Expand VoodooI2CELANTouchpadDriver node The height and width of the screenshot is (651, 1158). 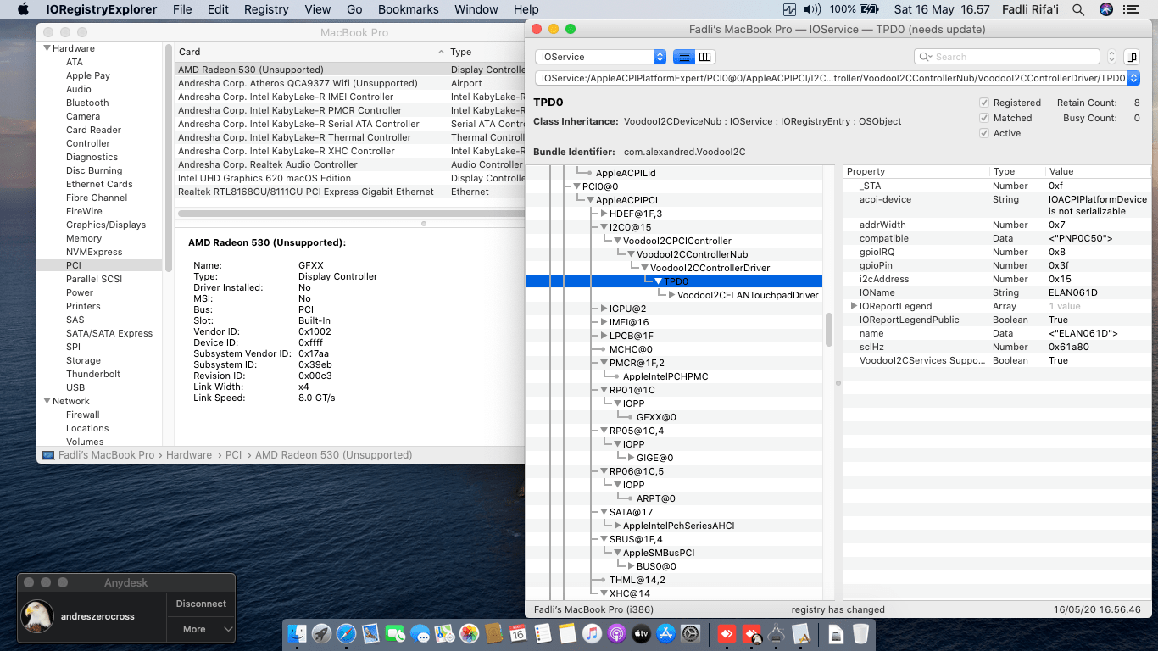[x=671, y=295]
